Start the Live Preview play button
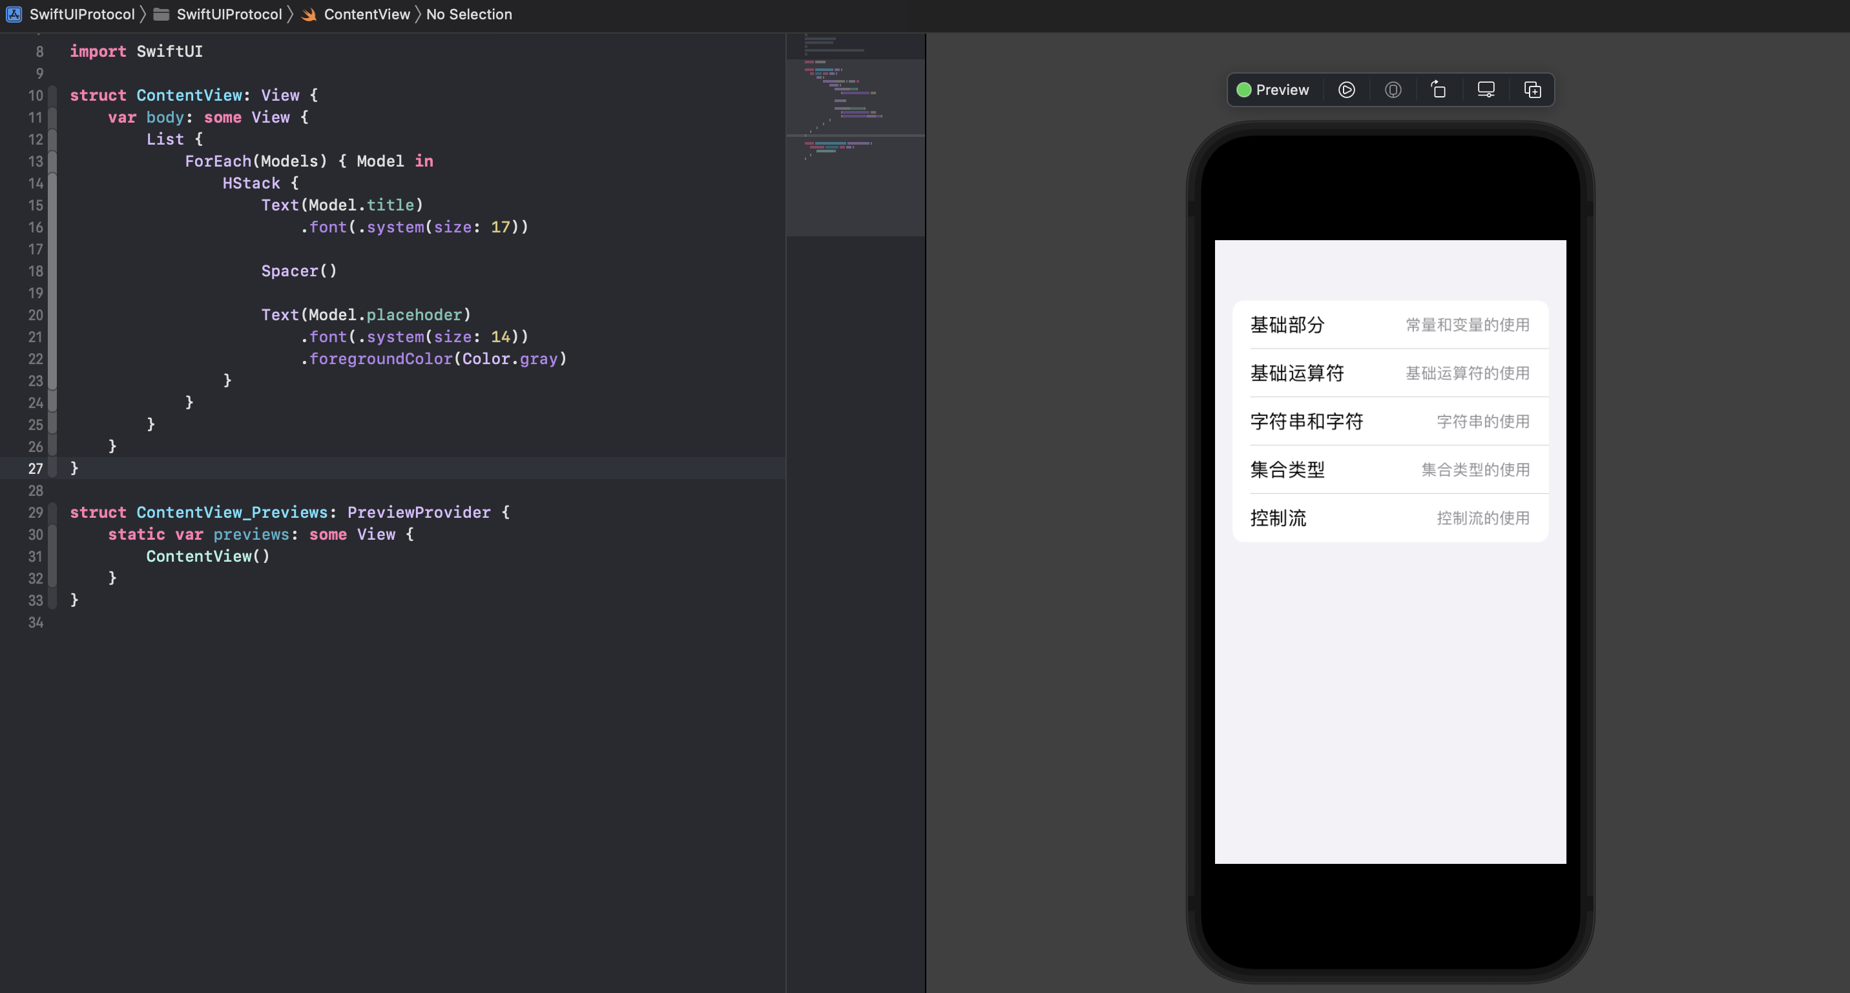Viewport: 1850px width, 993px height. coord(1347,90)
